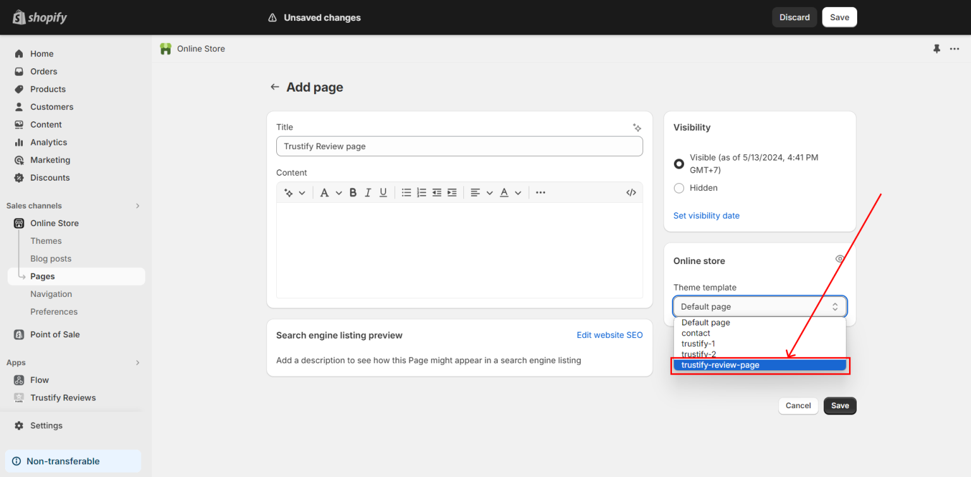Open the text color dropdown
Image resolution: width=971 pixels, height=477 pixels.
tap(510, 192)
